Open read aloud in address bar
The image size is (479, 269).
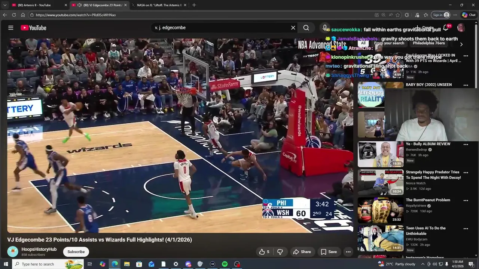tap(390, 15)
